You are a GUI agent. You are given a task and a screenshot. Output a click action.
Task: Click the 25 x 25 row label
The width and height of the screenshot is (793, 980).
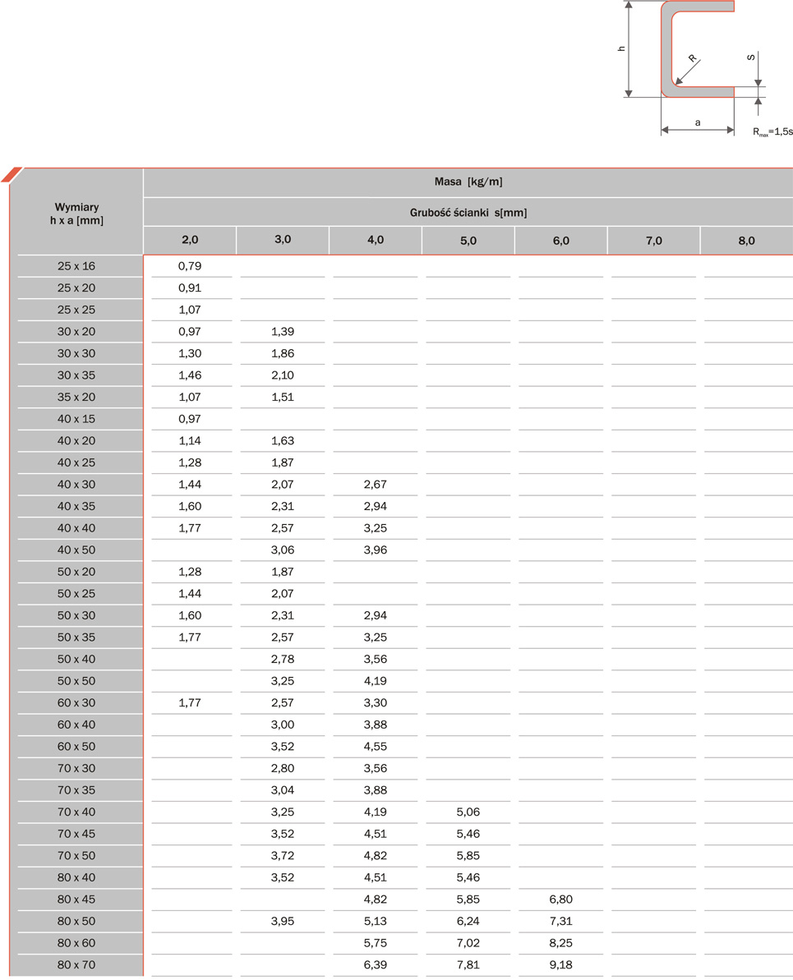(x=76, y=310)
